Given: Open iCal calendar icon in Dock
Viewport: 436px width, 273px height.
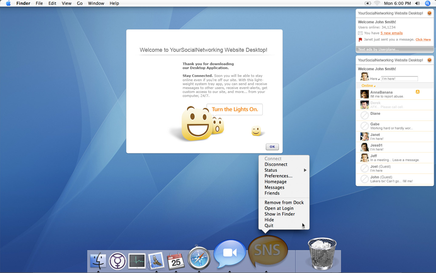Looking at the screenshot, I should click(176, 261).
